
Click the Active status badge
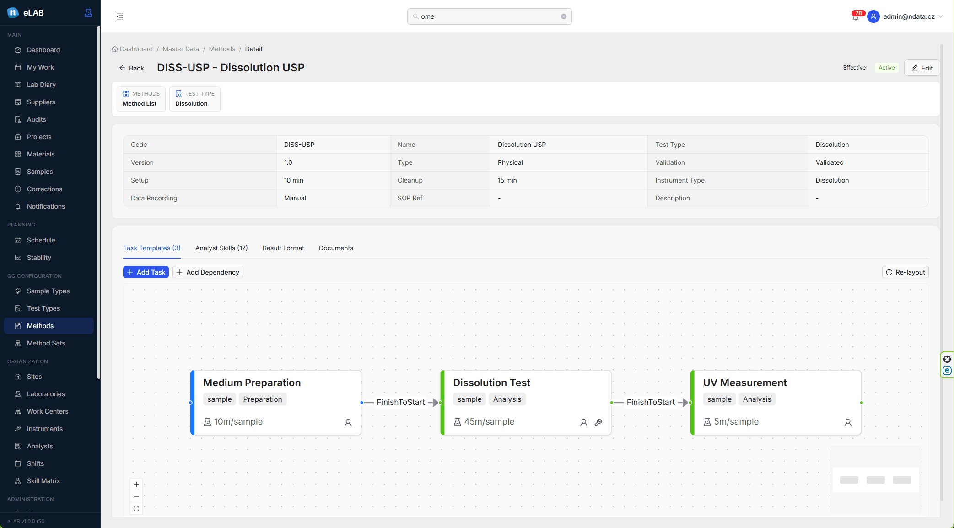pos(886,68)
